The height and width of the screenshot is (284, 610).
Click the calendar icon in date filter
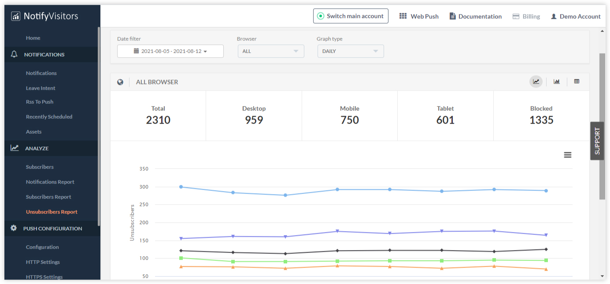click(137, 51)
